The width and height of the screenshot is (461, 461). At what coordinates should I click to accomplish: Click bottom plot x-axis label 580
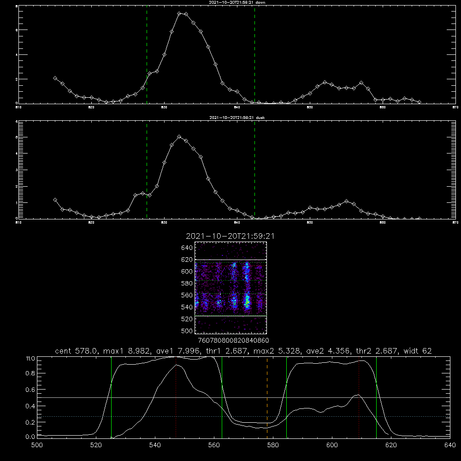(273, 445)
